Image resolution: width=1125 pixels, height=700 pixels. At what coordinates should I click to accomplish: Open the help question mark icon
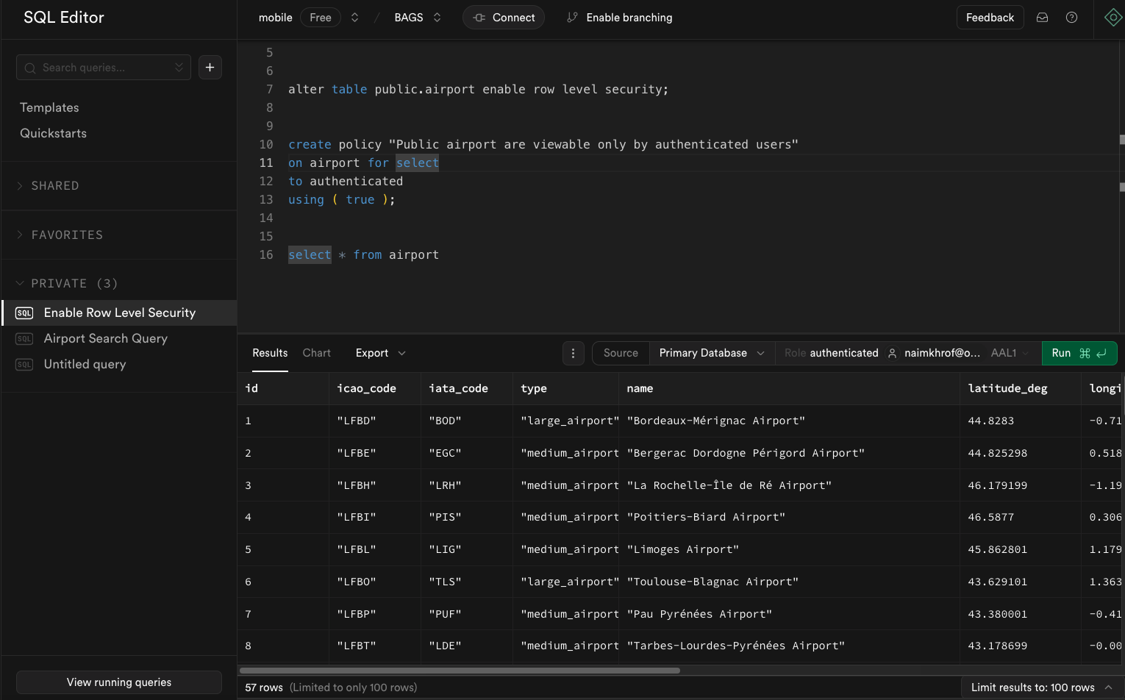click(1071, 17)
